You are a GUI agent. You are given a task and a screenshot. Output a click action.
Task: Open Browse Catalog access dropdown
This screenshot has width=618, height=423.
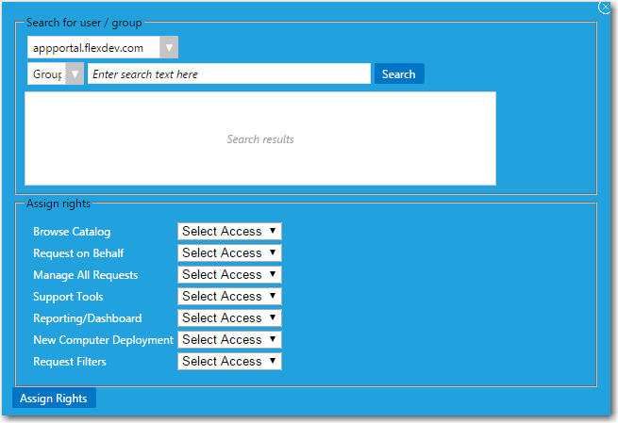[x=229, y=231]
